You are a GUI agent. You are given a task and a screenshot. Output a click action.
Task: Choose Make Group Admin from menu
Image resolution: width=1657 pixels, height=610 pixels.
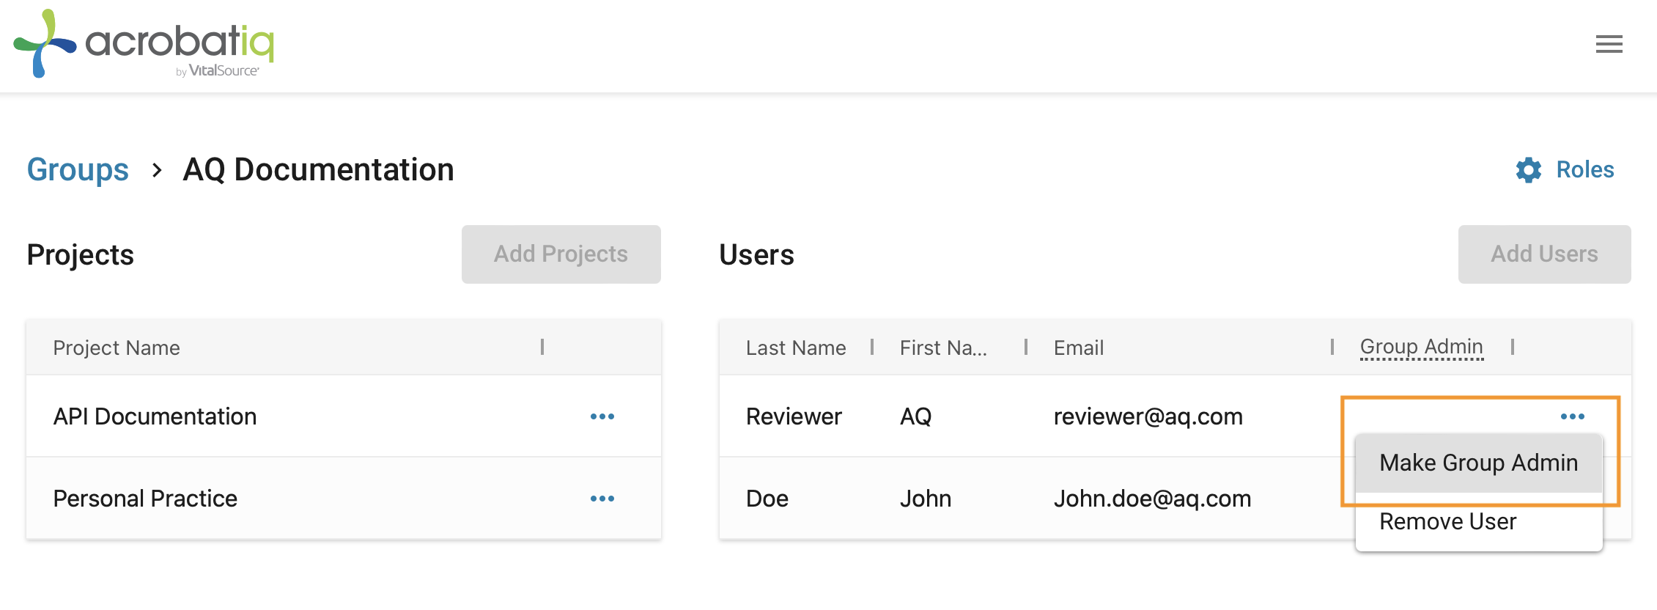[1478, 463]
